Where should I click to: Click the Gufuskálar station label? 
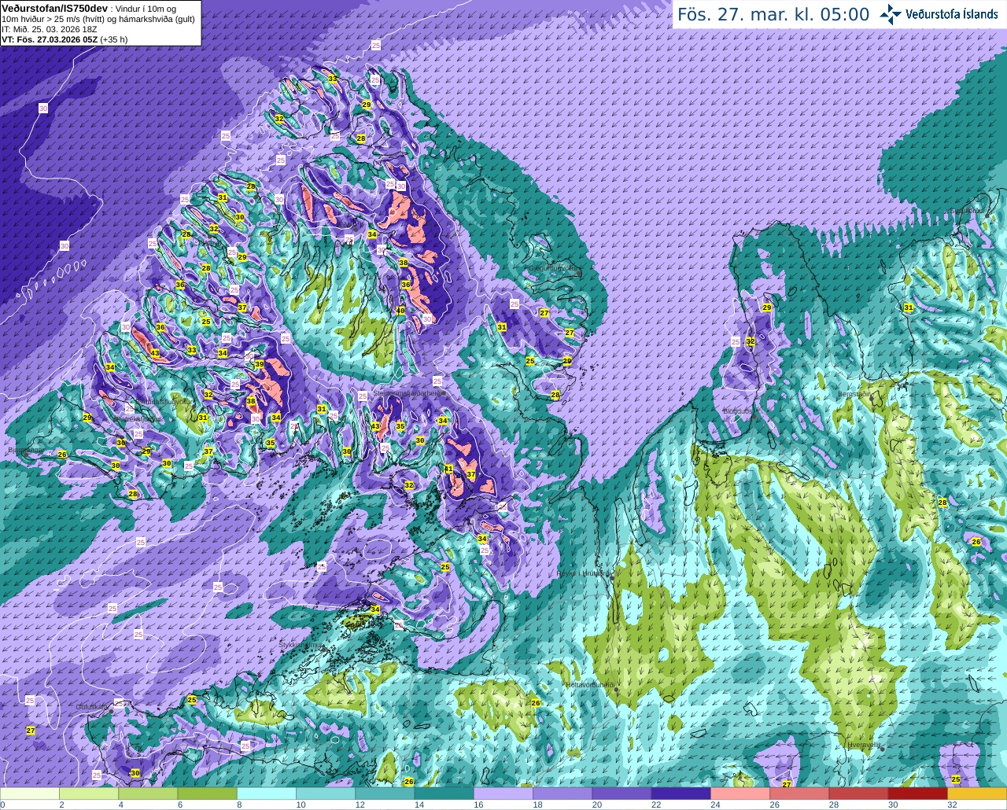[x=92, y=706]
